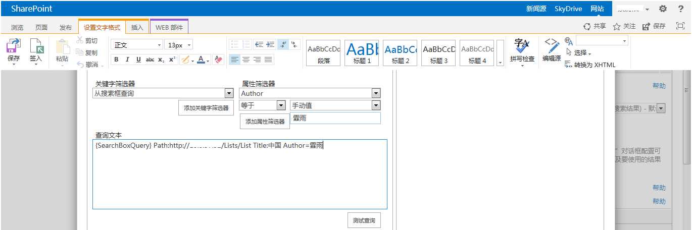Click 添加关键字筛选器 button
Screen dimensions: 692x230
206,108
